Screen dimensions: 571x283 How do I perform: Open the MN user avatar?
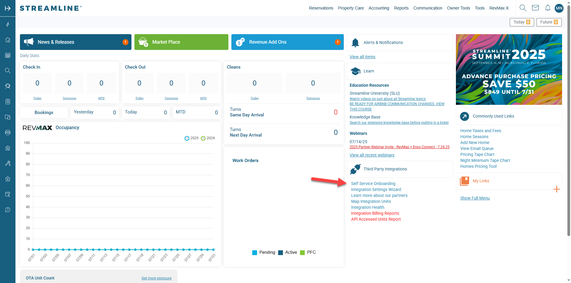559,8
